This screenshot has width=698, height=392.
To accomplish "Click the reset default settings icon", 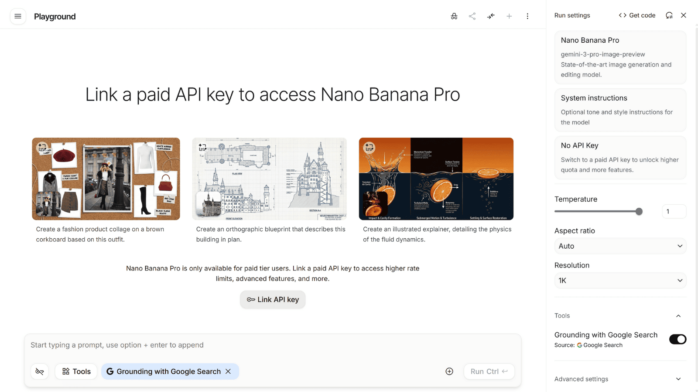I will (x=669, y=15).
